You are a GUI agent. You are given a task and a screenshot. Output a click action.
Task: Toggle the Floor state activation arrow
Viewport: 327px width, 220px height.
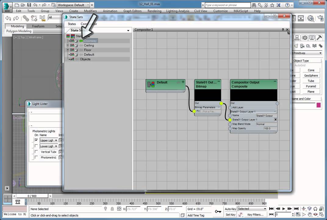pyautogui.click(x=81, y=50)
